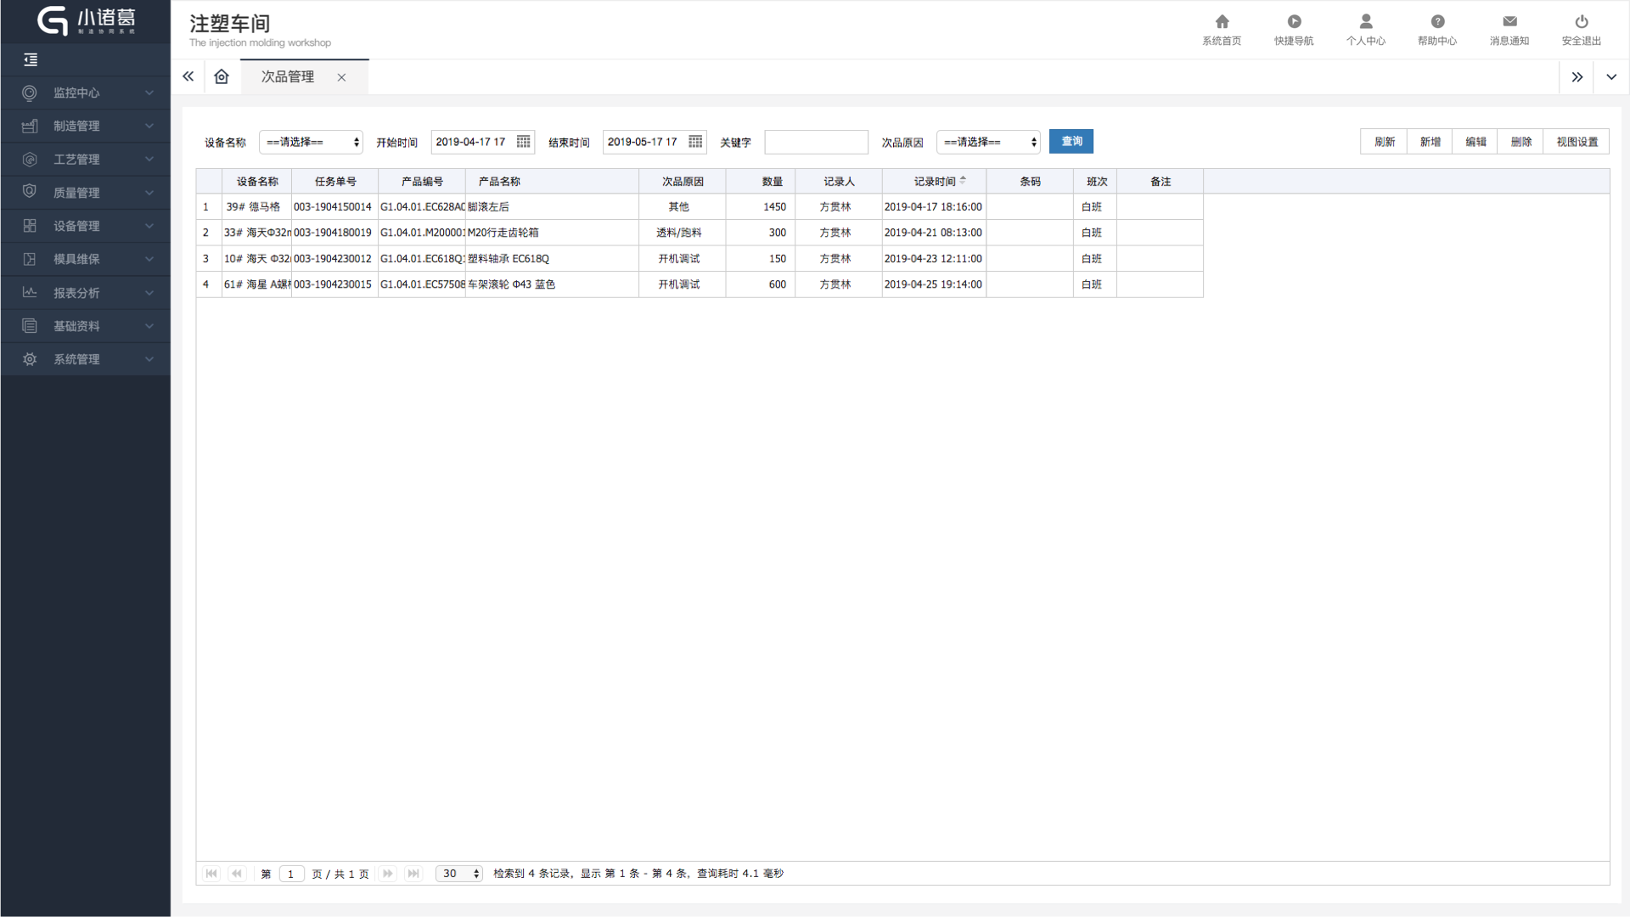Open the start time calendar picker icon
This screenshot has width=1630, height=917.
[x=524, y=142]
